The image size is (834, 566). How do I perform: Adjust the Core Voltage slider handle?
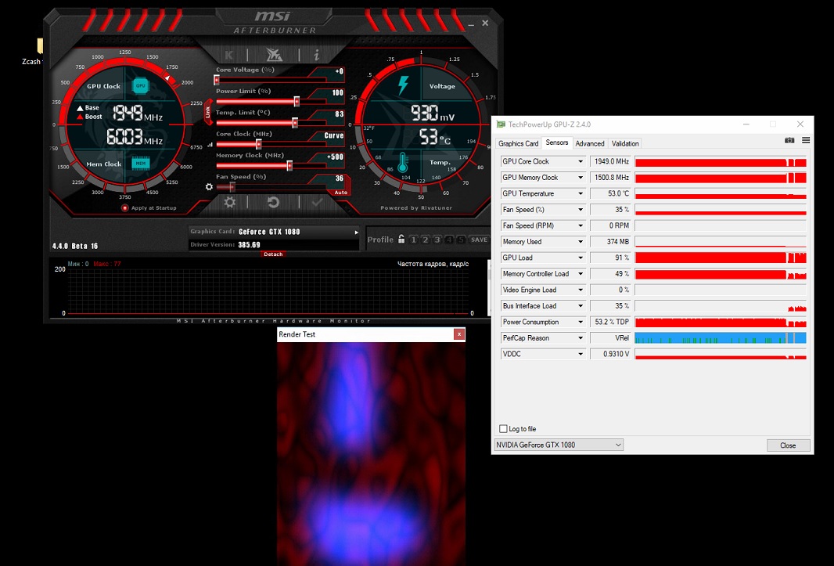[x=217, y=80]
